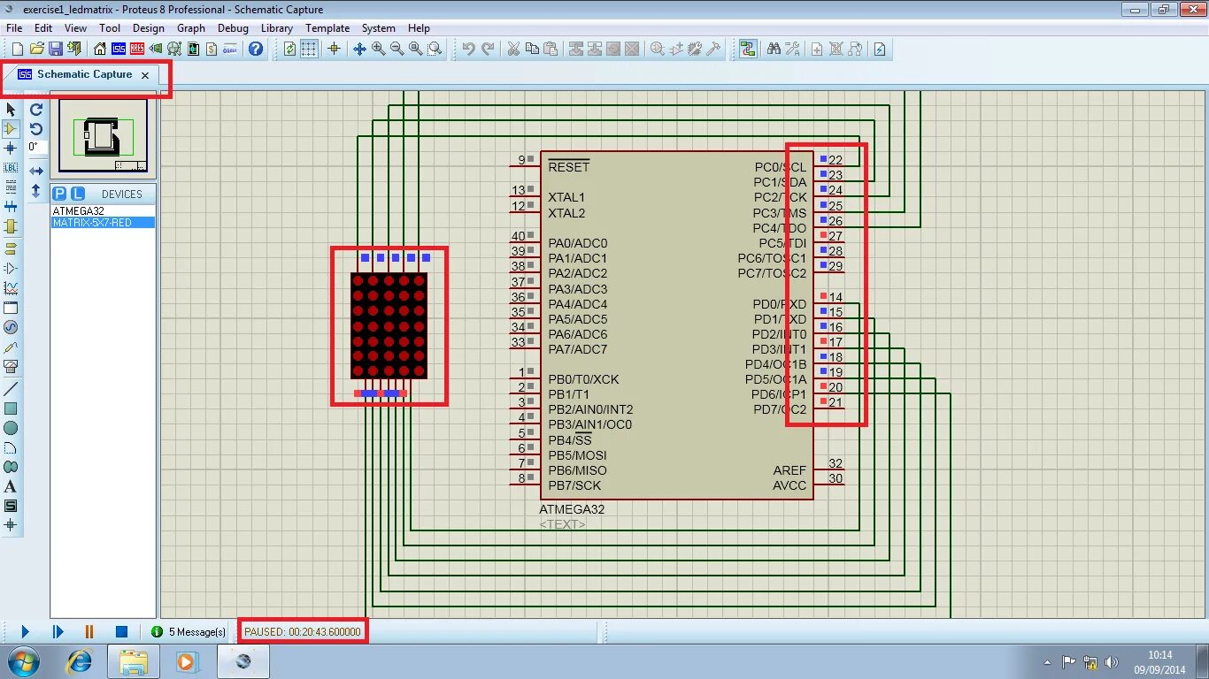Click the binoculars Search and Tag icon

click(x=774, y=49)
